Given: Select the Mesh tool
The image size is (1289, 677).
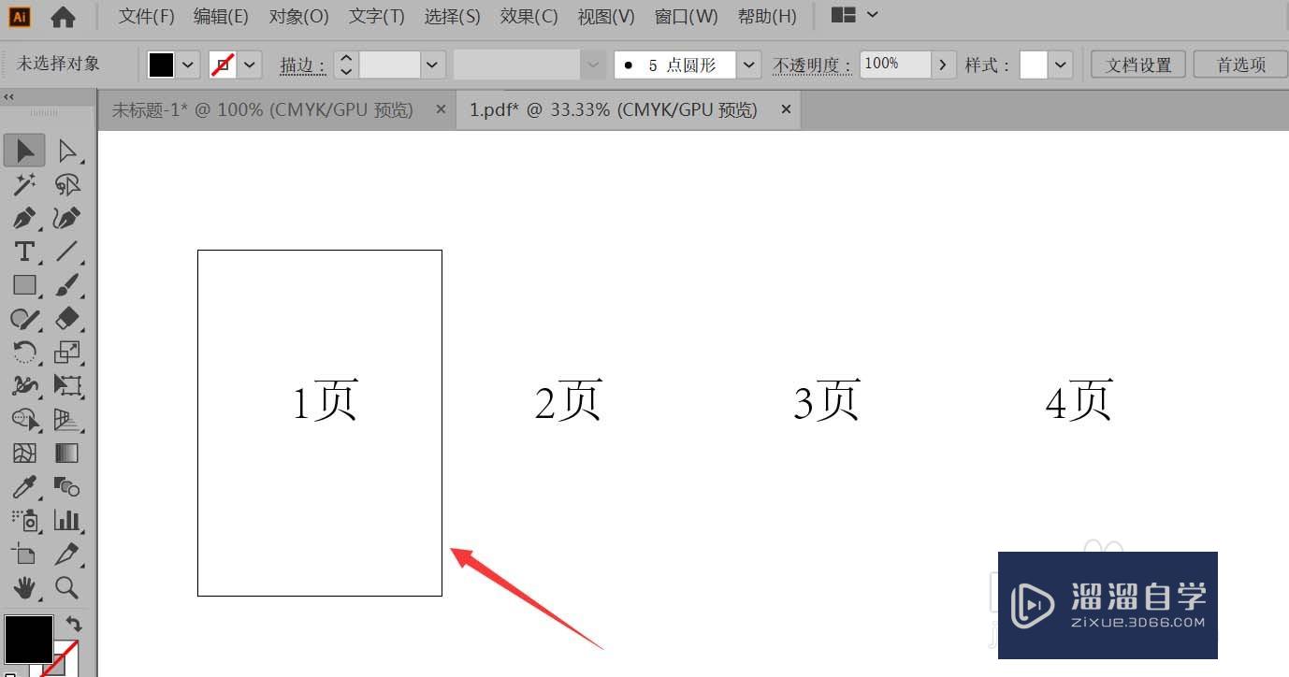Looking at the screenshot, I should [x=24, y=453].
